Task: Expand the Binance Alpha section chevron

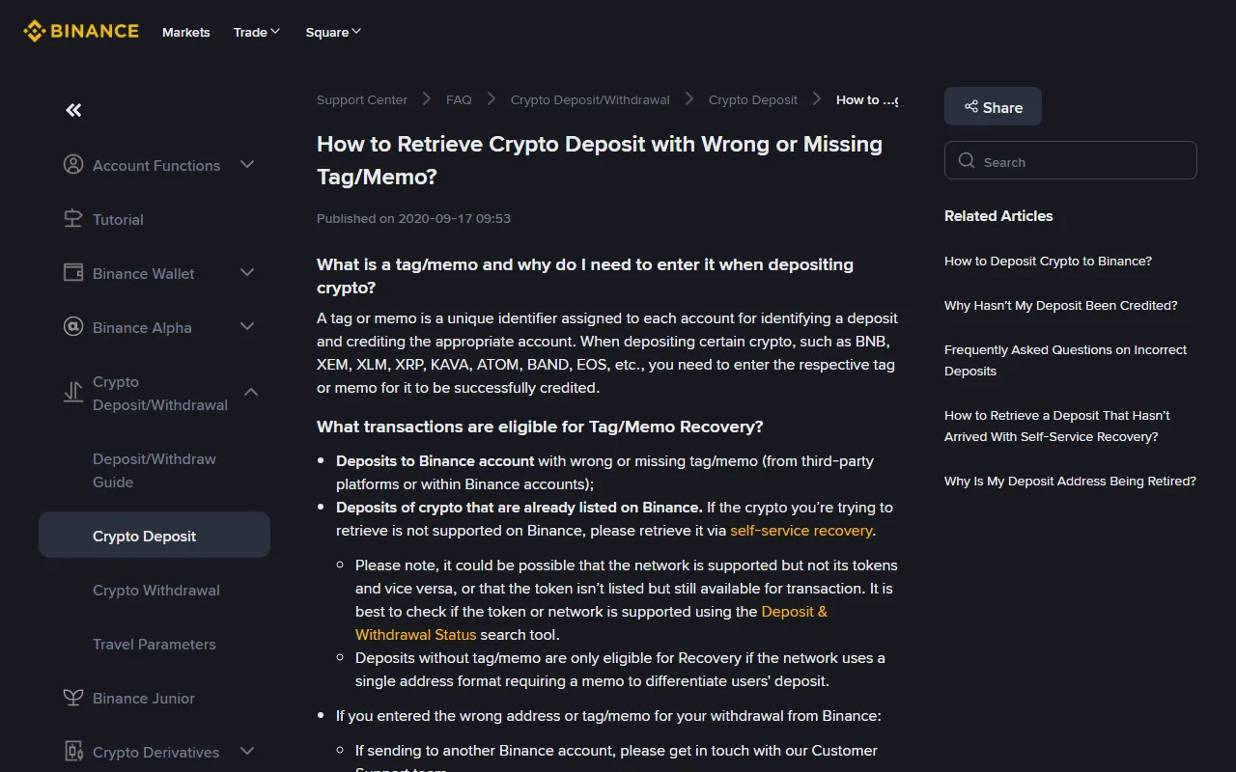Action: (247, 327)
